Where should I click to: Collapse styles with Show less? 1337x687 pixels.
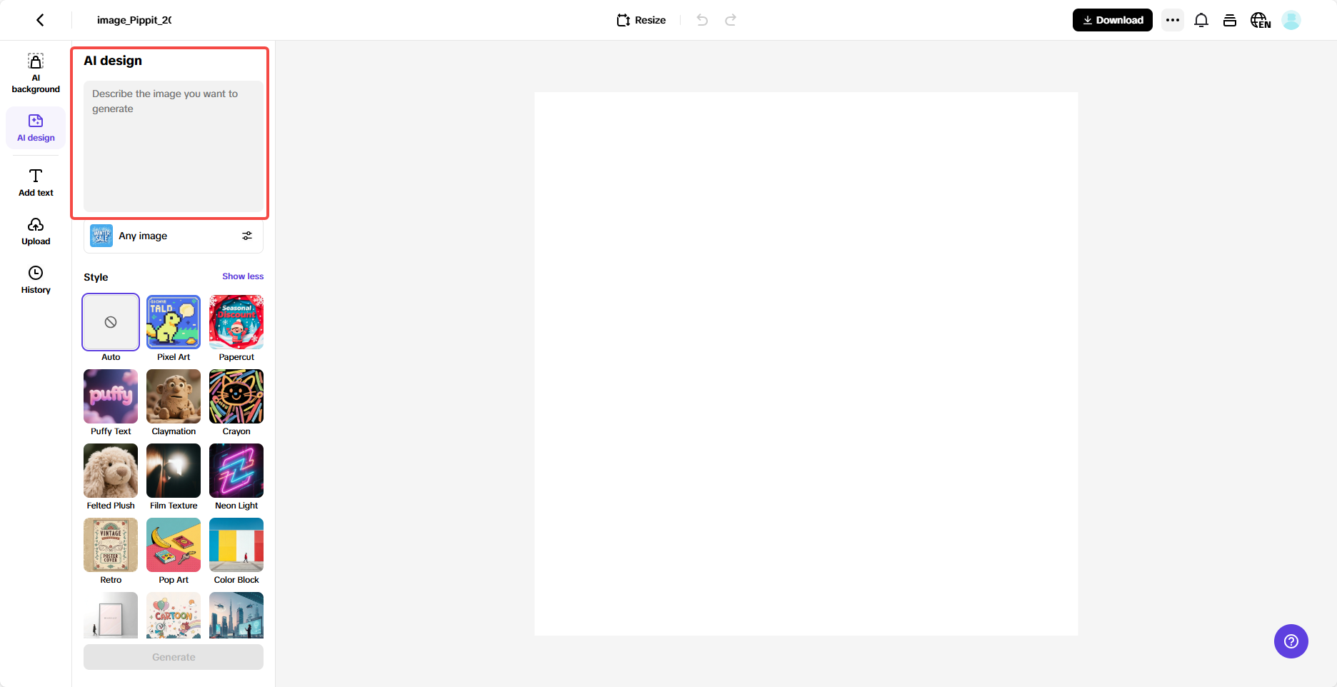242,276
